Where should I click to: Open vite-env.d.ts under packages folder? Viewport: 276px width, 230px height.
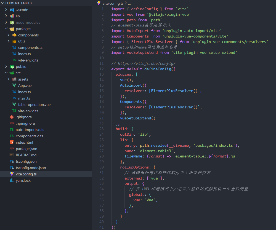pos(28,60)
